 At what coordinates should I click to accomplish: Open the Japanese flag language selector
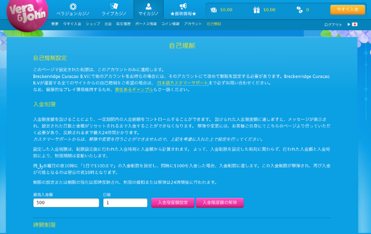(355, 24)
